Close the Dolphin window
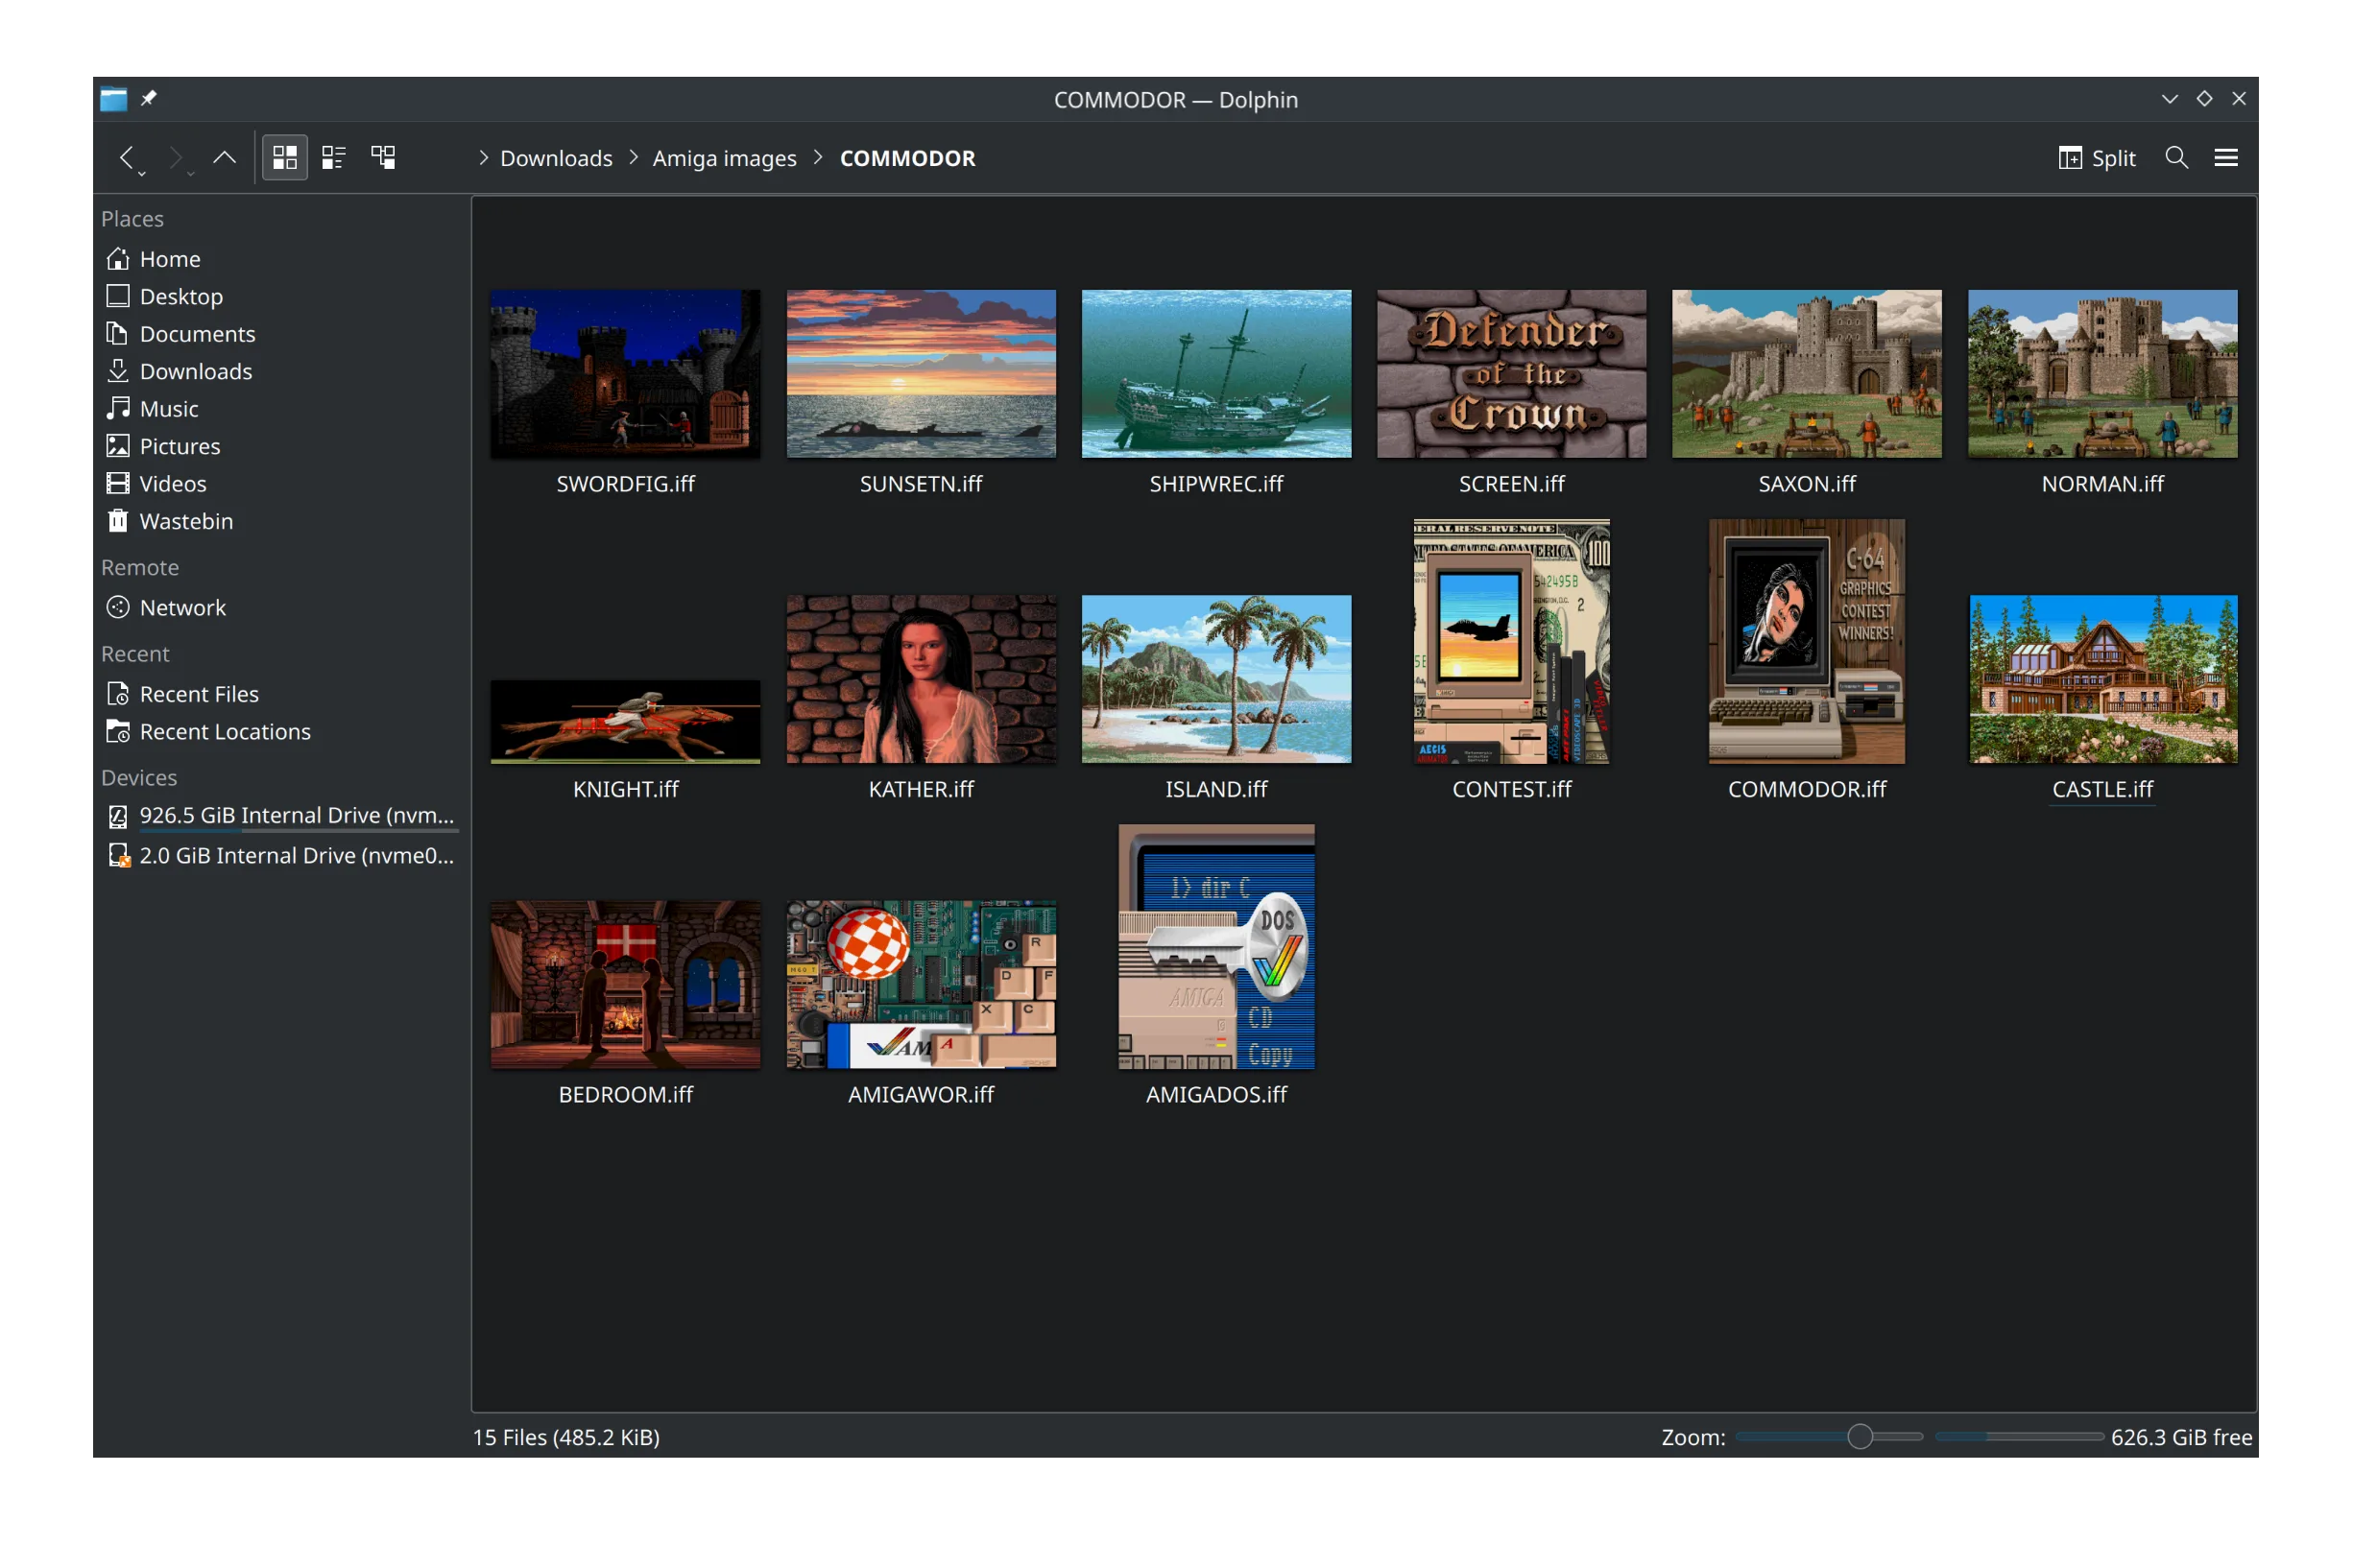This screenshot has height=1568, width=2353. tap(2239, 98)
